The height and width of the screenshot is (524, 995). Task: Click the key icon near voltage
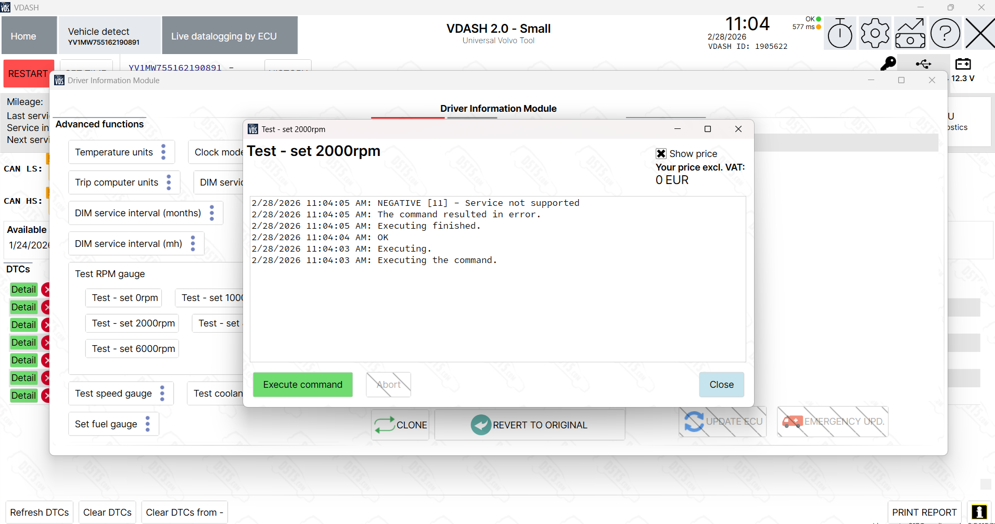888,64
